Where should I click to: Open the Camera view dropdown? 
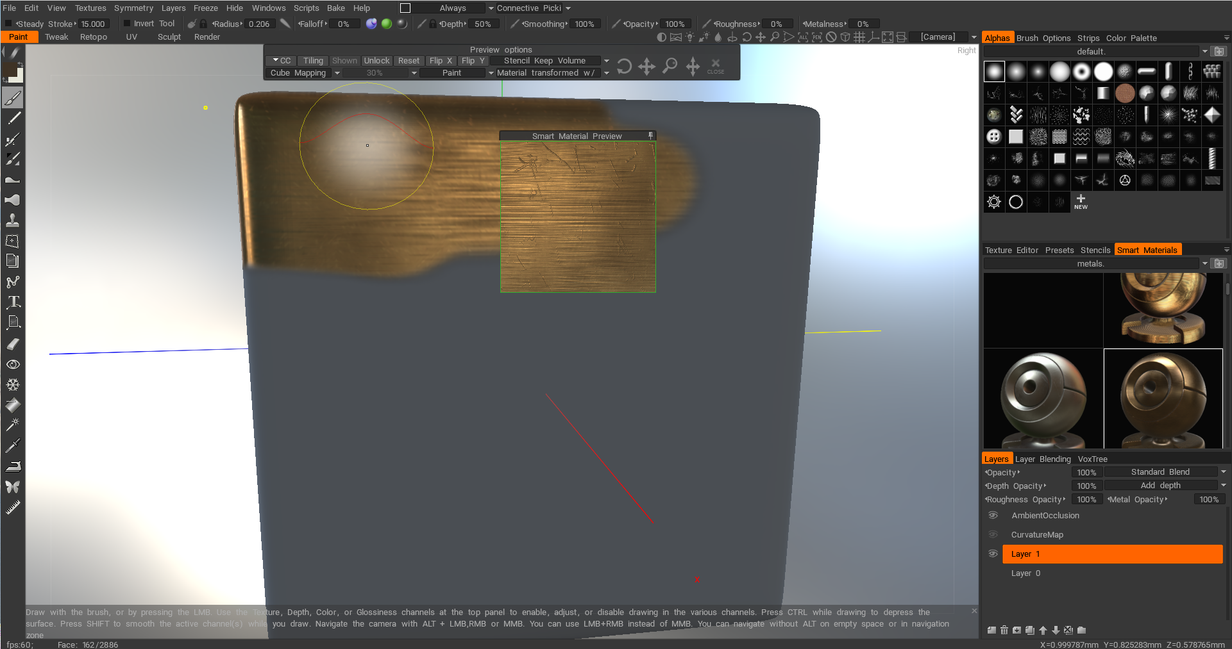click(974, 37)
